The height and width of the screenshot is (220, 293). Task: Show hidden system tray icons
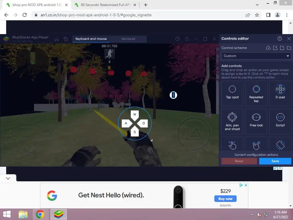252,215
